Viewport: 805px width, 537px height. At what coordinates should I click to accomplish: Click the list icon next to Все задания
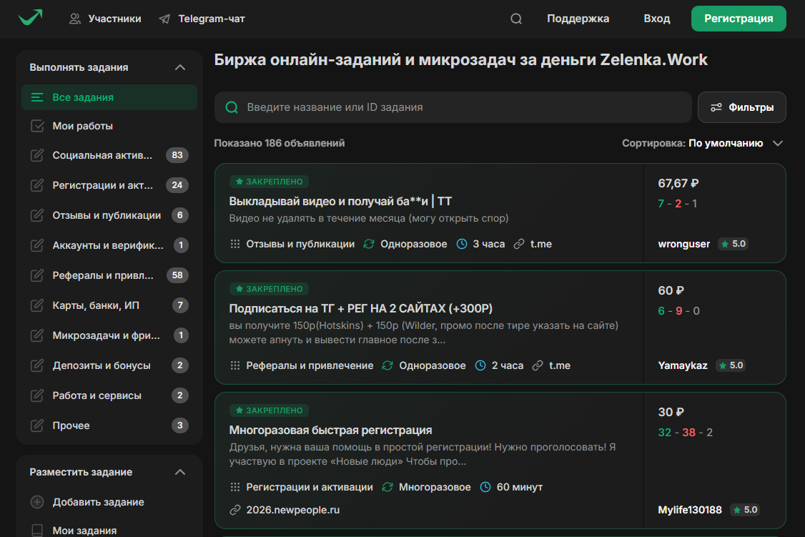tap(37, 97)
